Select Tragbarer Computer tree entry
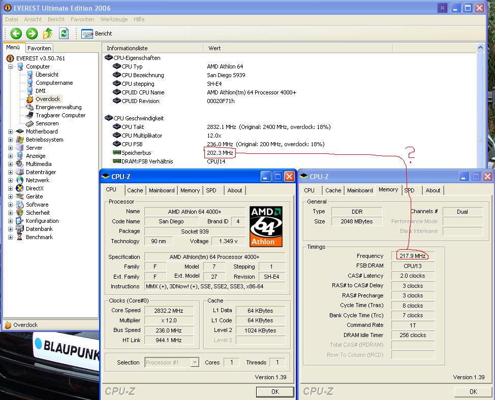 point(60,115)
